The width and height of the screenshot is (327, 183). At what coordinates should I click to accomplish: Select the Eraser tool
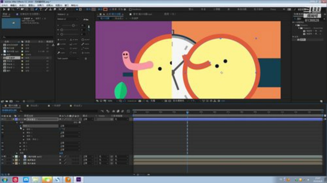pos(54,9)
